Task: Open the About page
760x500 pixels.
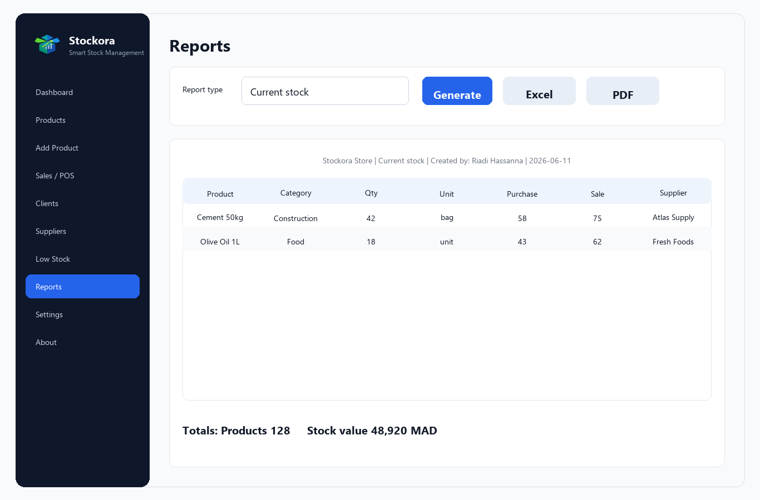Action: tap(82, 342)
